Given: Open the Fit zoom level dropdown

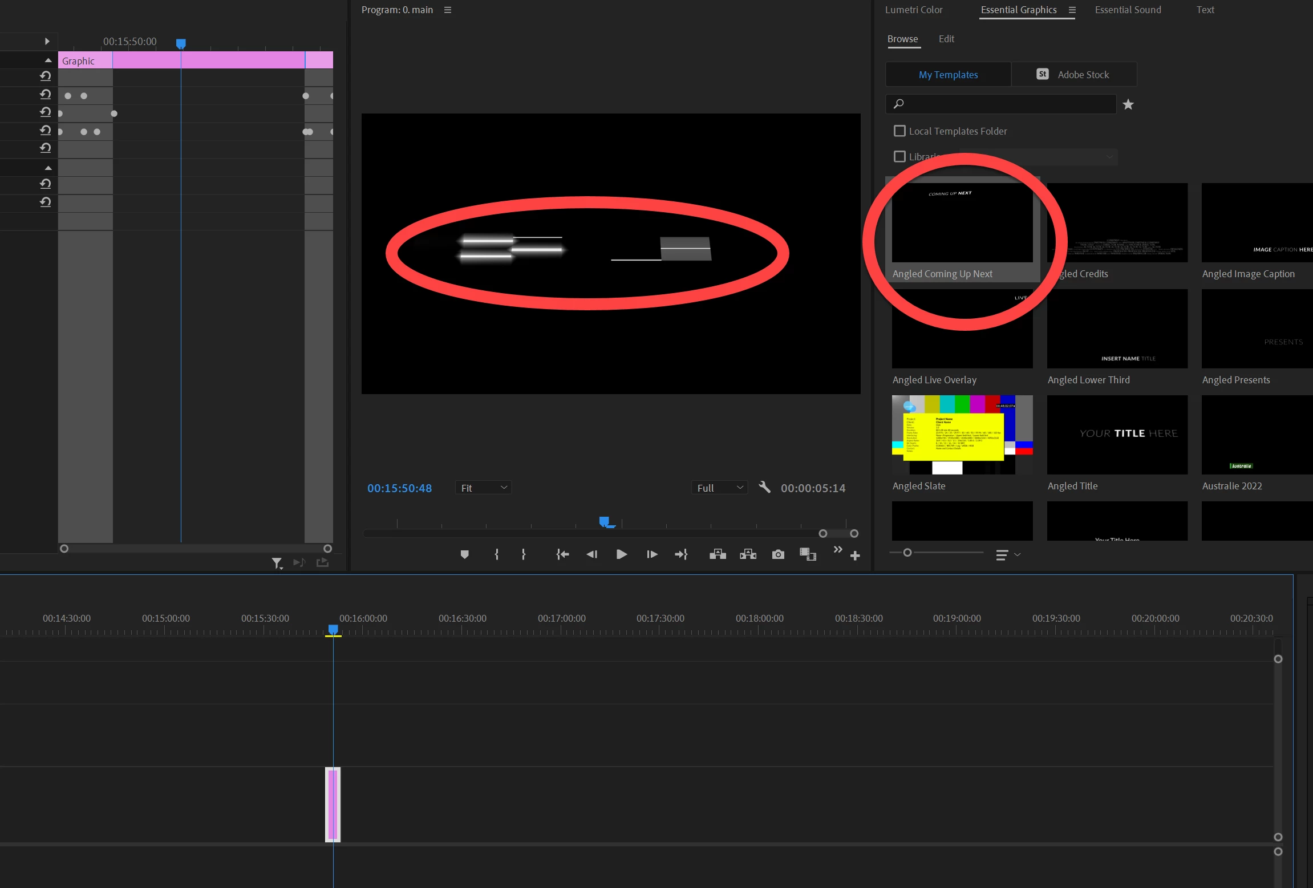Looking at the screenshot, I should point(483,488).
